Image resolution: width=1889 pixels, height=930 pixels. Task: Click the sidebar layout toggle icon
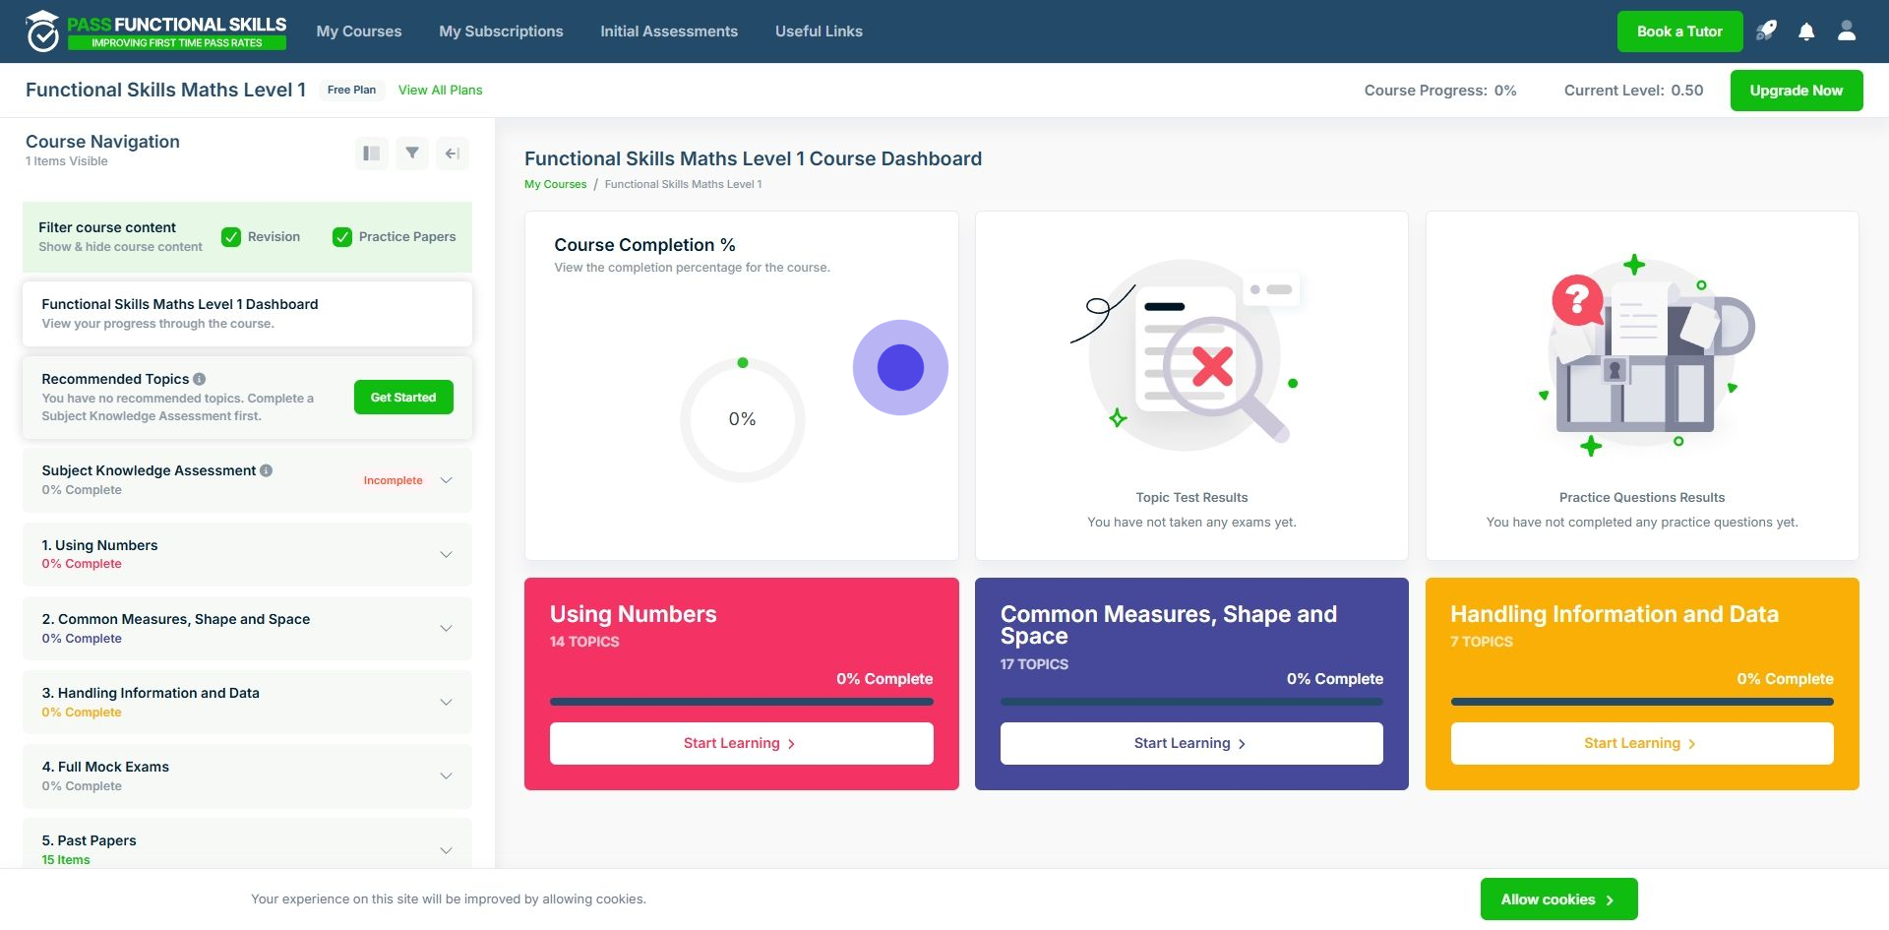coord(372,154)
